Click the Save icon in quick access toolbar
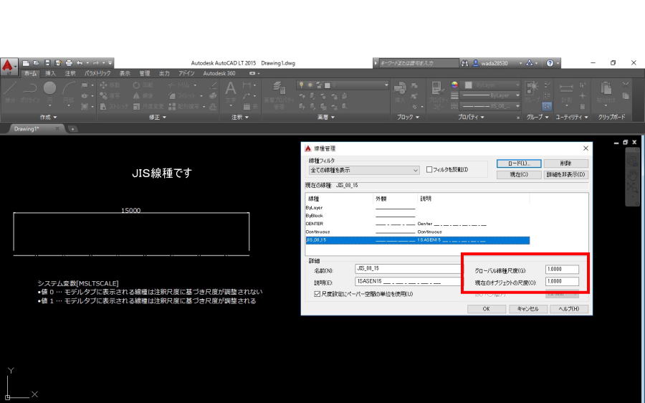The height and width of the screenshot is (403, 645). [x=47, y=63]
